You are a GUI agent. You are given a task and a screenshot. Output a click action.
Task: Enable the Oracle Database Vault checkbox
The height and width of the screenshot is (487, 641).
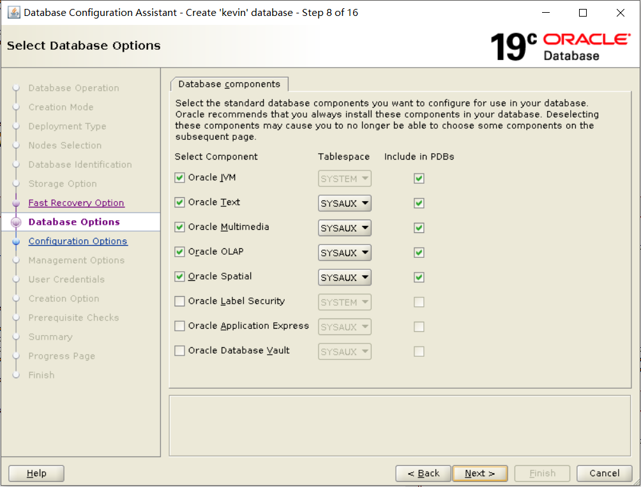[179, 350]
